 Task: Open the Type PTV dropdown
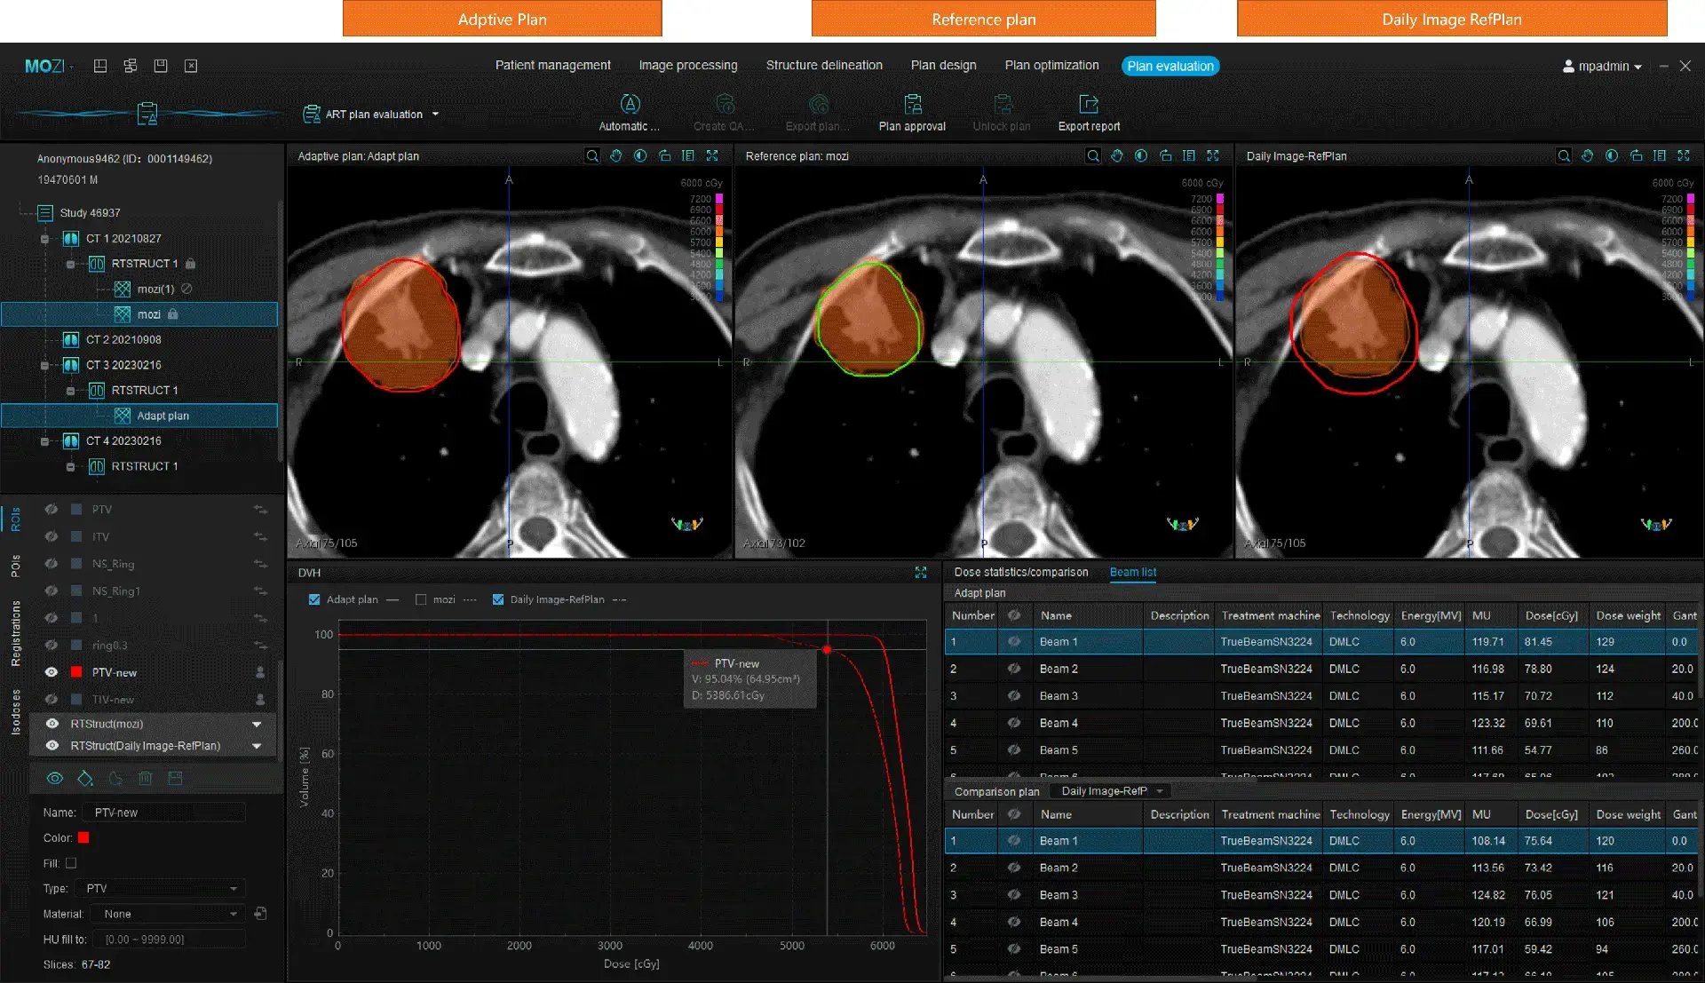pyautogui.click(x=161, y=889)
